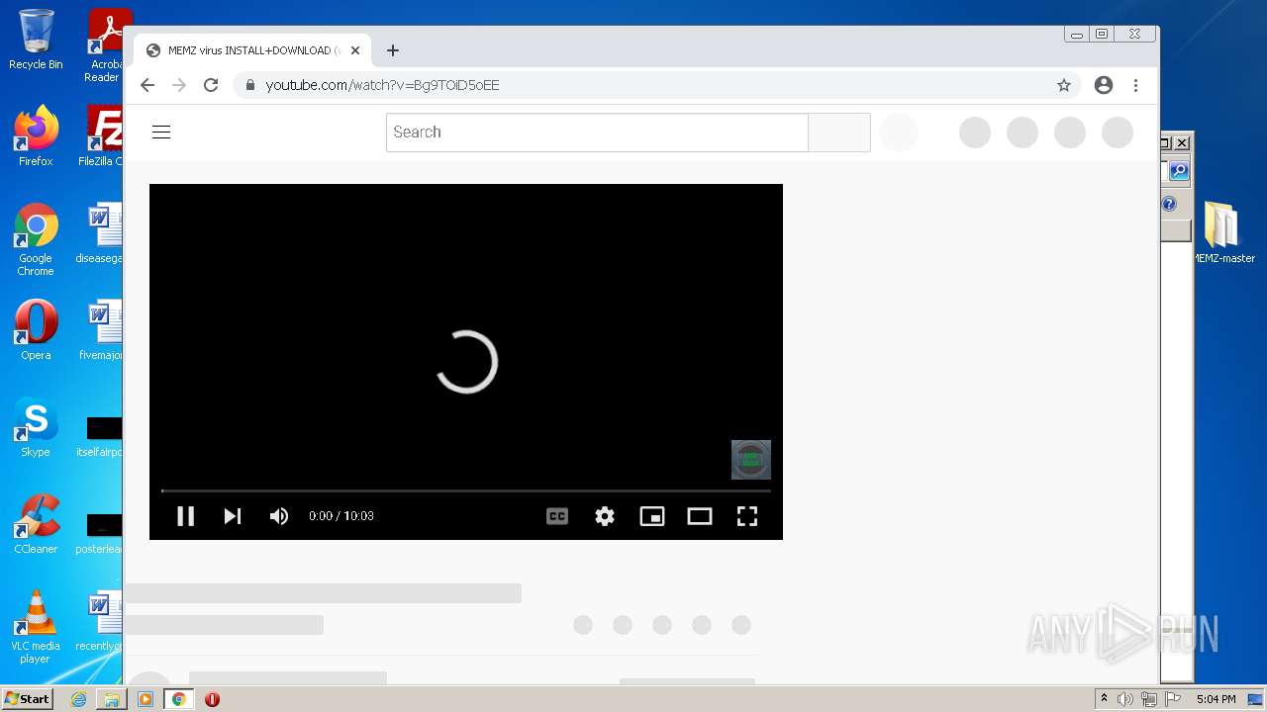Open Recycle Bin on desktop
The height and width of the screenshot is (712, 1267).
pyautogui.click(x=36, y=40)
